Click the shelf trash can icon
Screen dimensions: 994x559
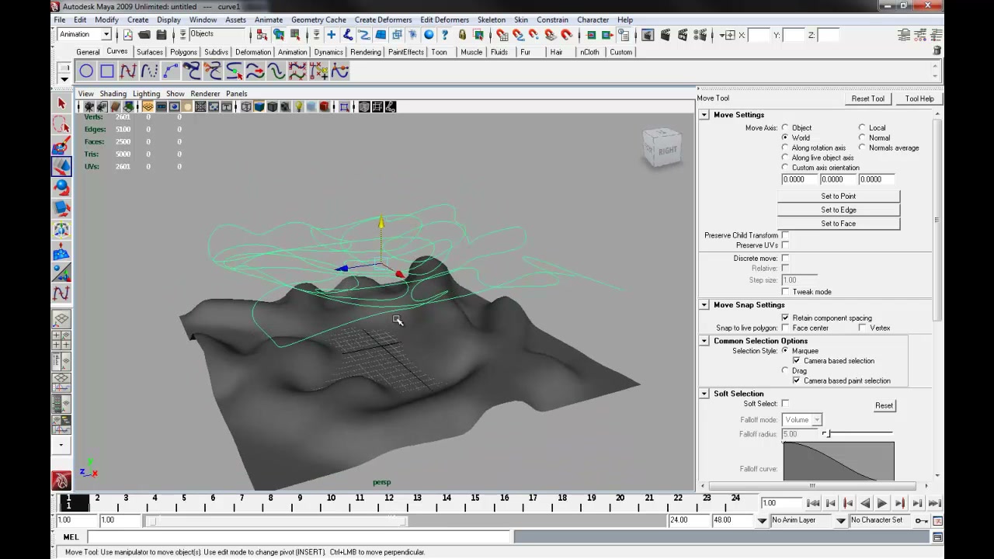(937, 50)
